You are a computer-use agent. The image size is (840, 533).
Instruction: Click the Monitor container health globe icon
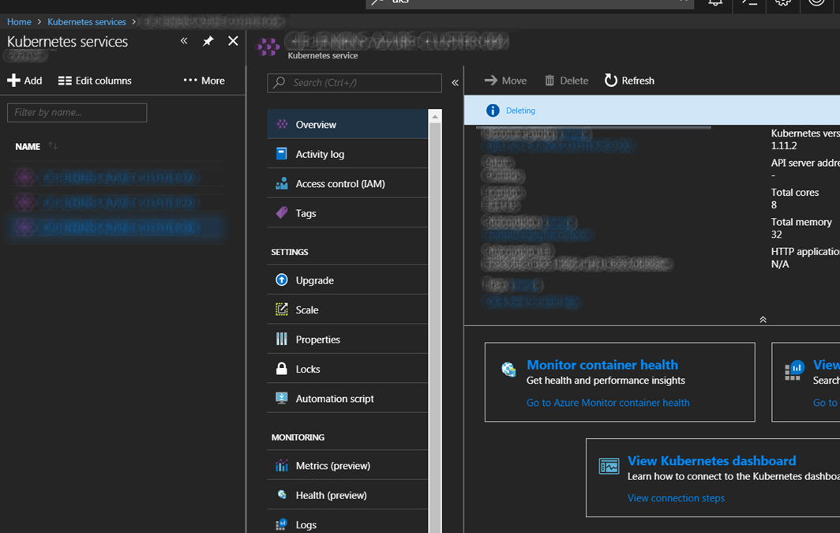coord(508,369)
